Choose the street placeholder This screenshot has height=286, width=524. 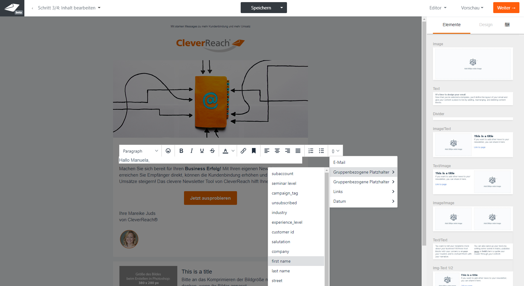(x=296, y=281)
